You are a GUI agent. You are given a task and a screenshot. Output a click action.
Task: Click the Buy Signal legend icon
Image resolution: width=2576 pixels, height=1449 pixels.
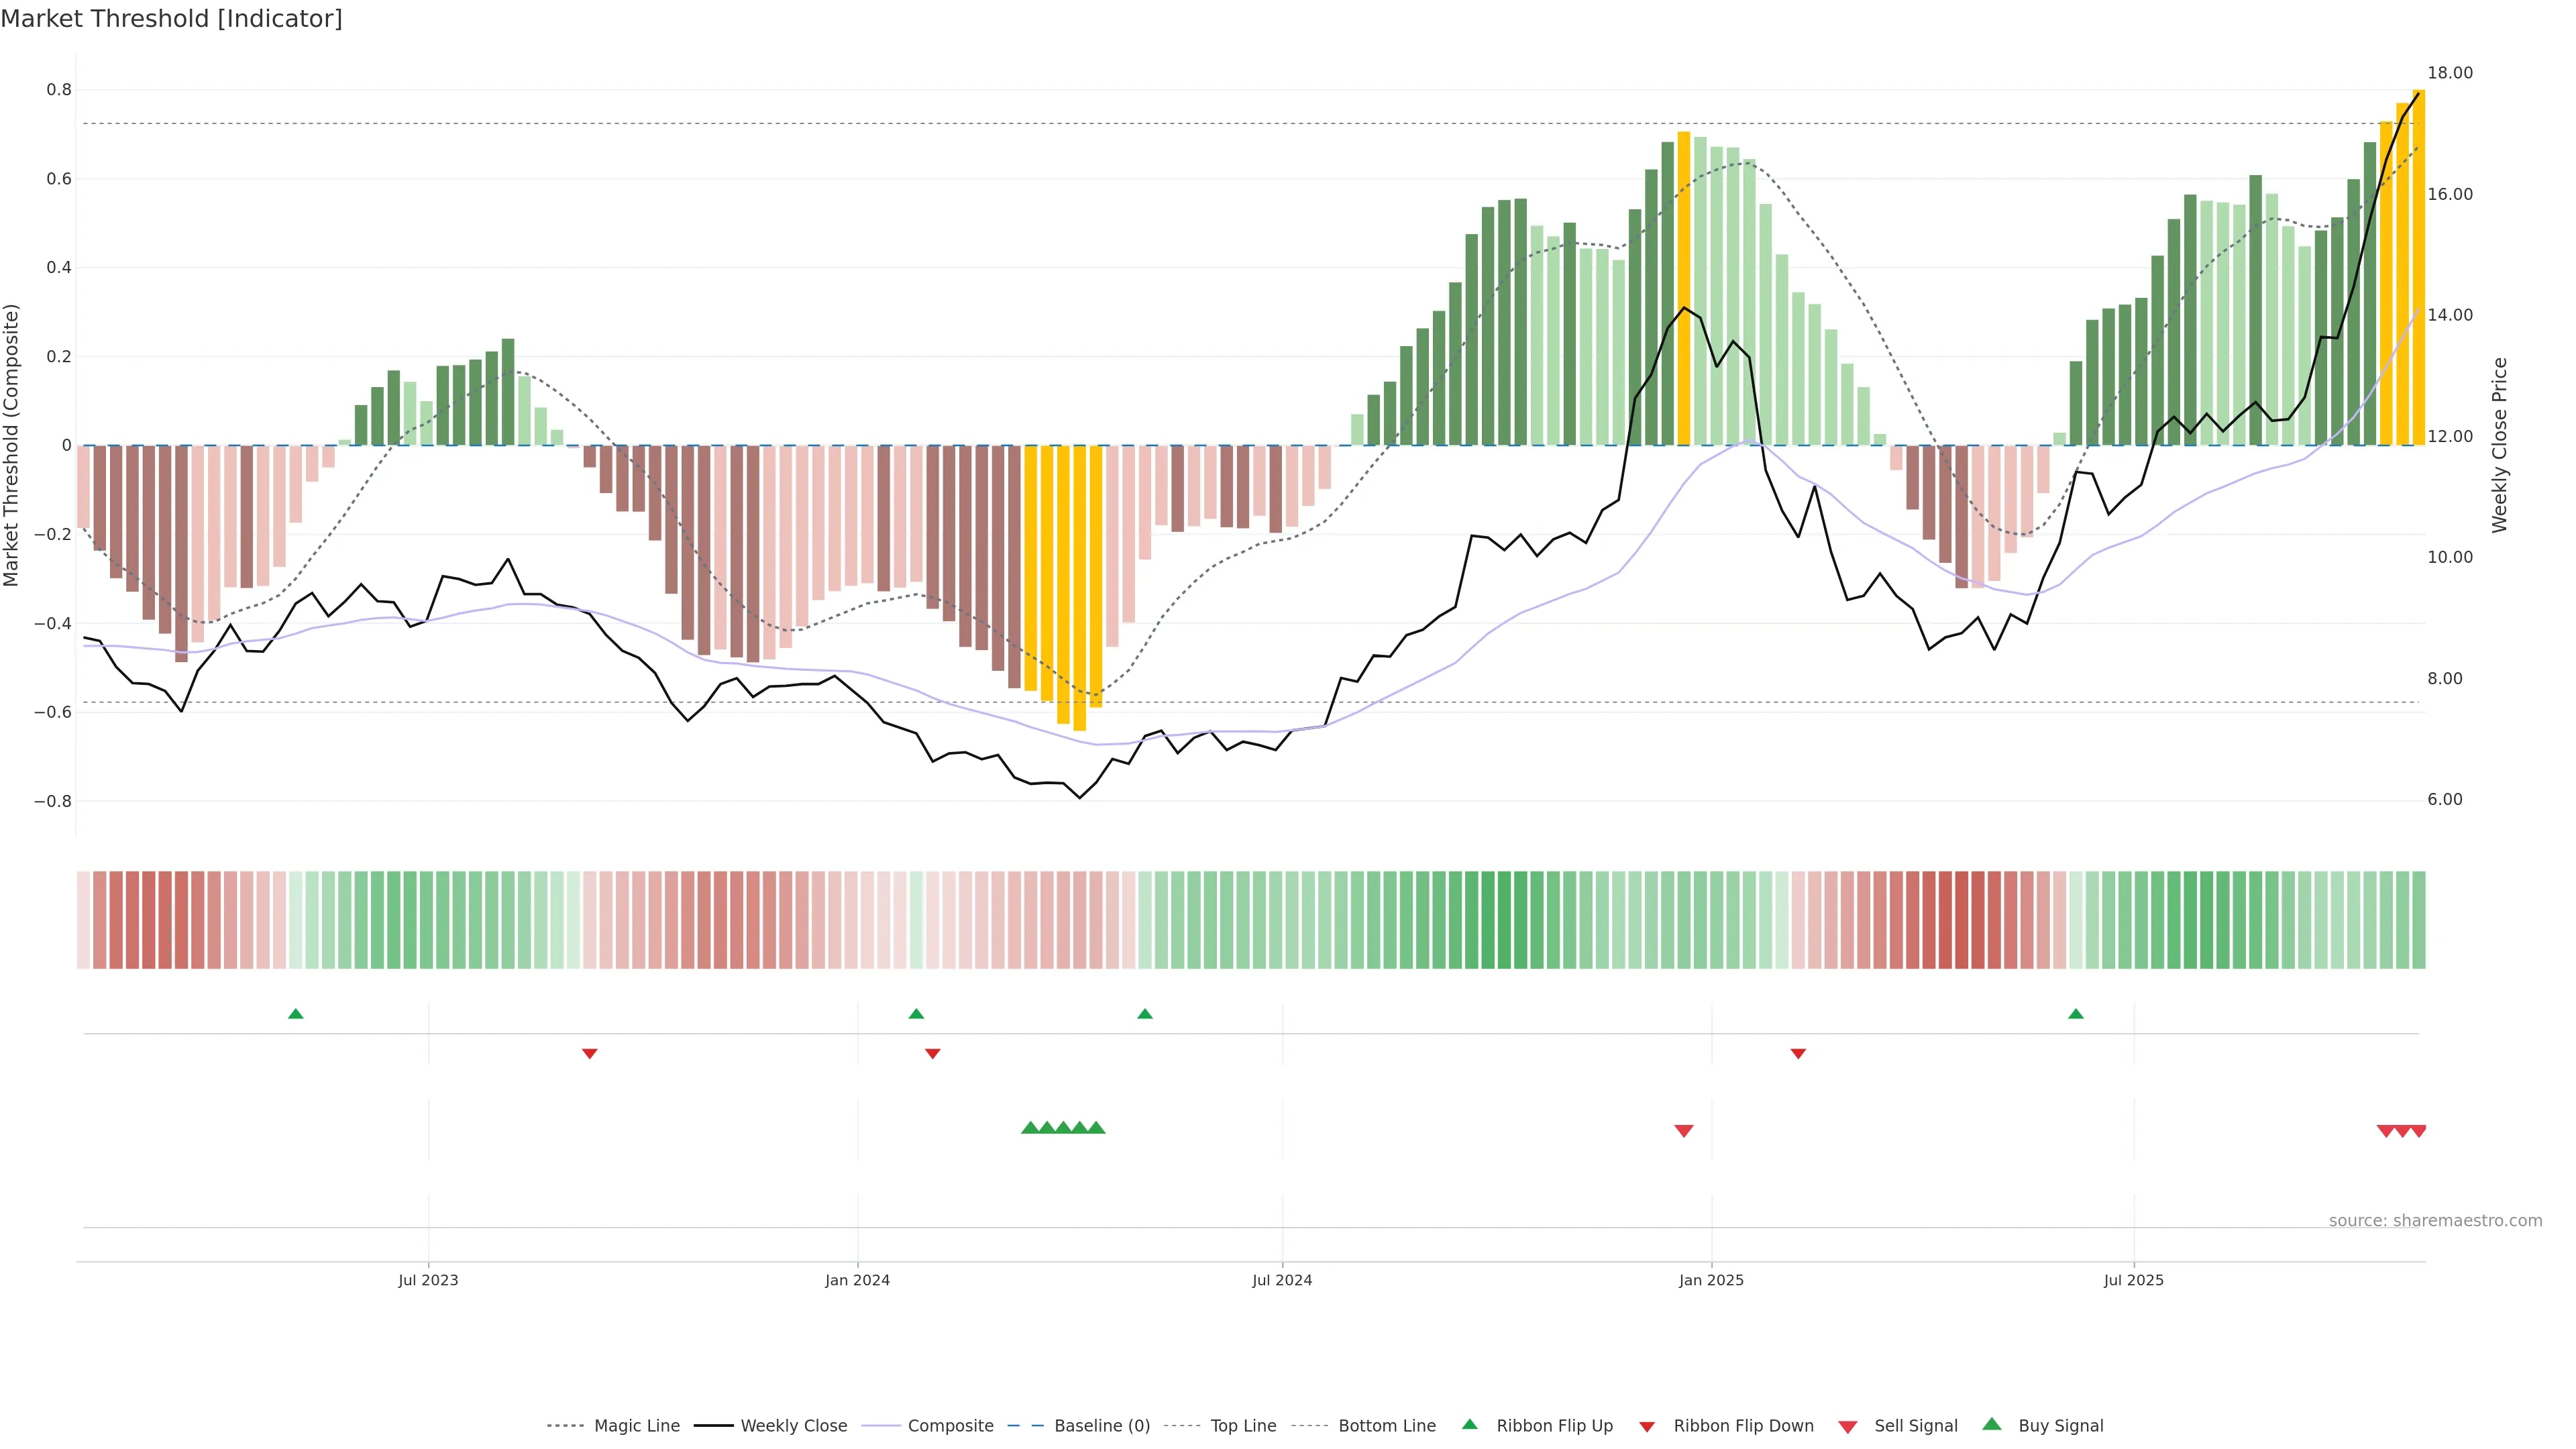tap(1991, 1424)
